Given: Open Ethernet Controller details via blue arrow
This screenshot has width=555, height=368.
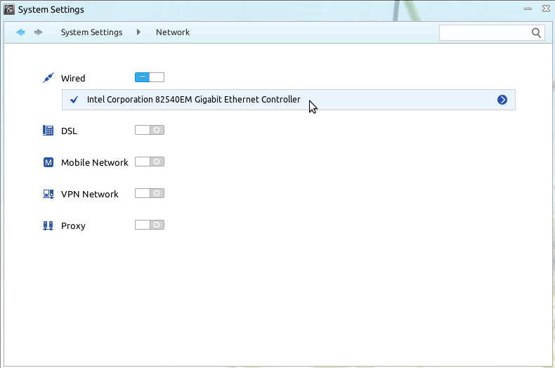Looking at the screenshot, I should [x=502, y=100].
